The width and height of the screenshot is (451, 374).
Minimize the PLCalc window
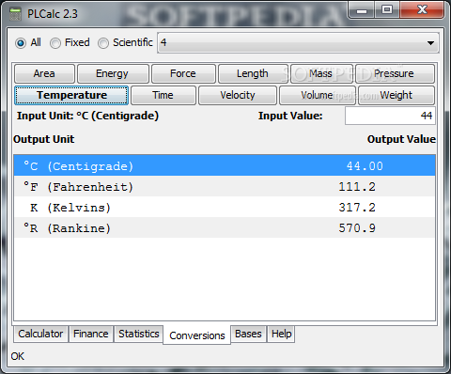click(x=362, y=10)
